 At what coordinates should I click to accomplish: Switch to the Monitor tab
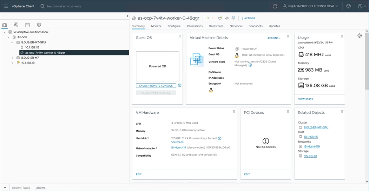coord(156,26)
